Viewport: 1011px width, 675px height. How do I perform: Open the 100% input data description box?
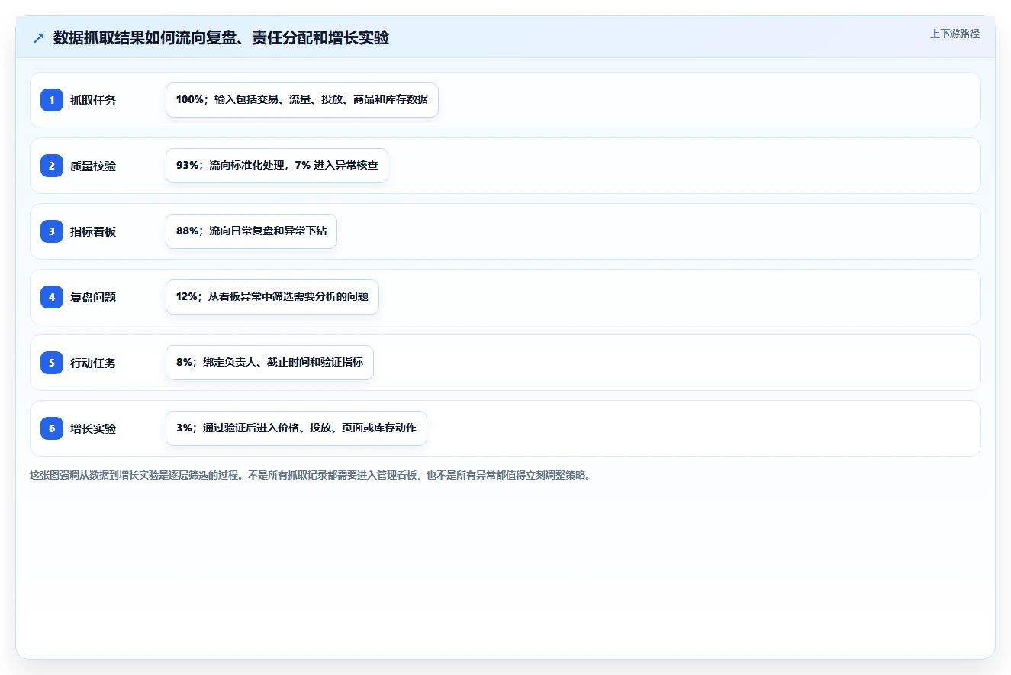click(x=302, y=100)
